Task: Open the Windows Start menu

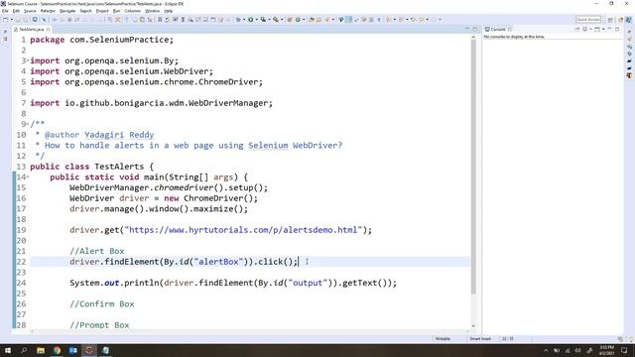Action: pyautogui.click(x=8, y=350)
